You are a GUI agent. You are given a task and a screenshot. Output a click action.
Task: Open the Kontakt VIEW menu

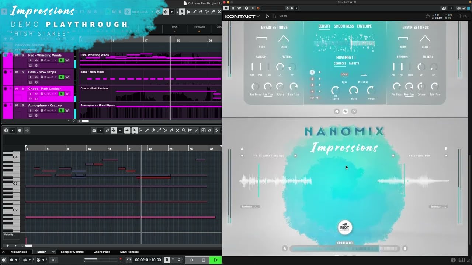[283, 16]
